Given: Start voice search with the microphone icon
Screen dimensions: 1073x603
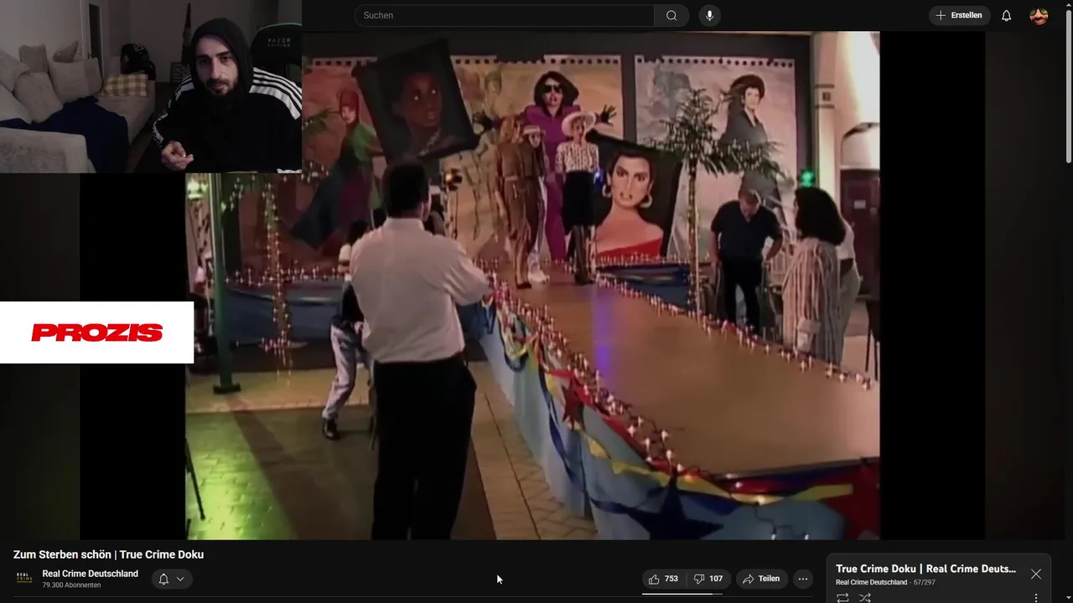Looking at the screenshot, I should 710,15.
